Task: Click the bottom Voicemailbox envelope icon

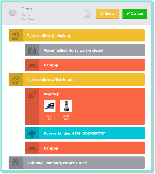Action: pyautogui.click(x=16, y=162)
